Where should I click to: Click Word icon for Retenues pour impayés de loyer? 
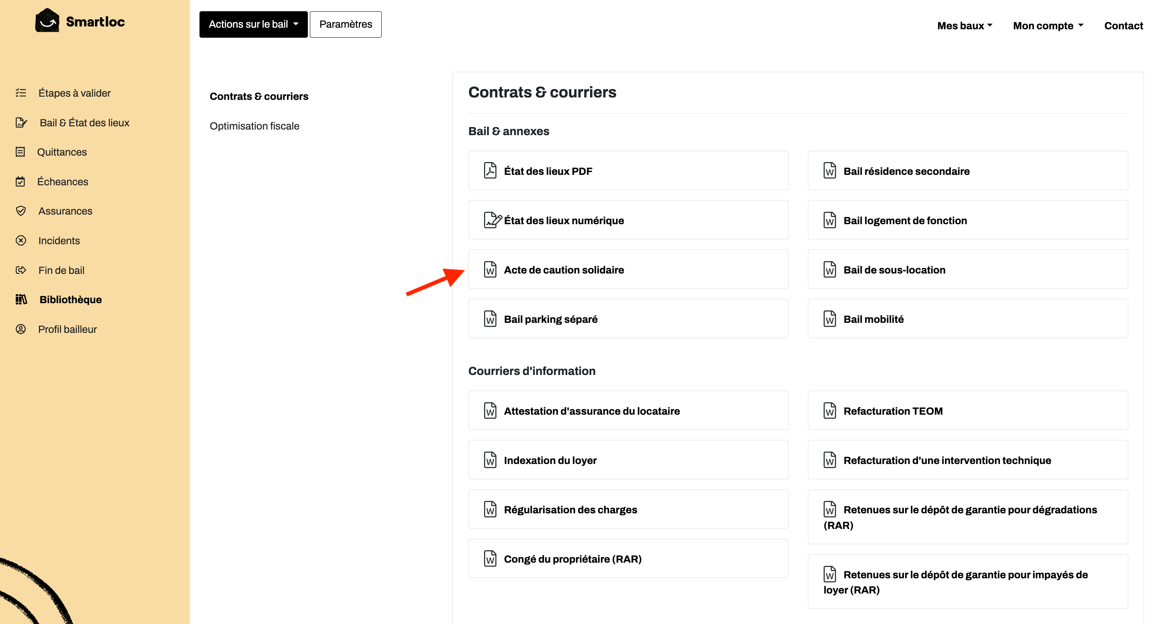pyautogui.click(x=830, y=574)
